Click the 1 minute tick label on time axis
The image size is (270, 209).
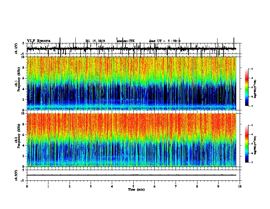pos(48,186)
